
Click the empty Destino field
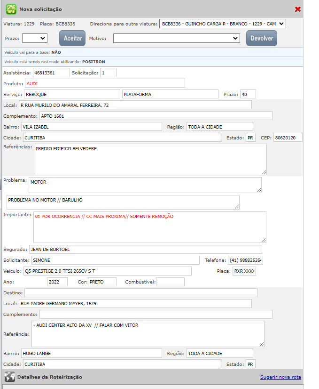tap(140, 293)
